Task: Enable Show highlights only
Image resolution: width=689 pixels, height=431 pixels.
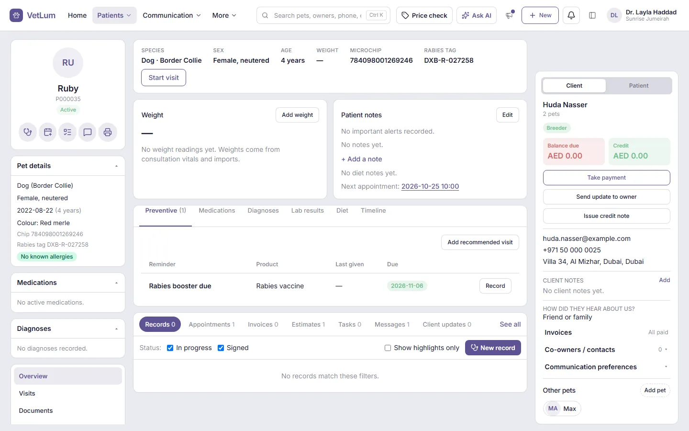Action: pyautogui.click(x=388, y=348)
